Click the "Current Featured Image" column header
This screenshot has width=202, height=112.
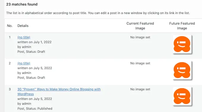[140, 26]
